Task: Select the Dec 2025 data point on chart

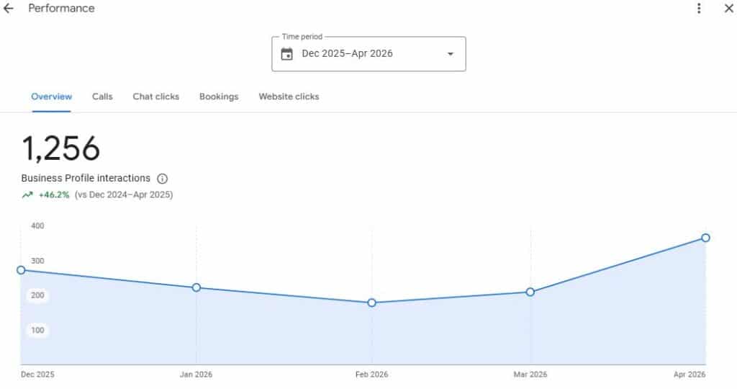Action: [x=21, y=270]
